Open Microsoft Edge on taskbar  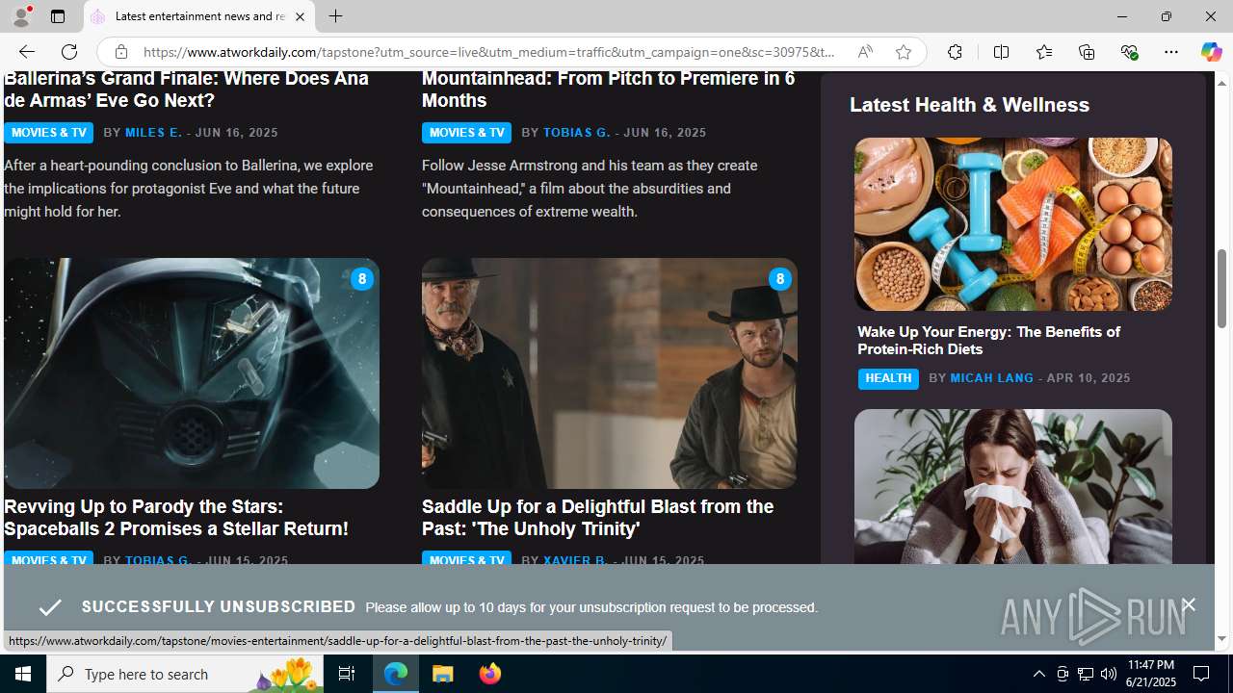396,674
